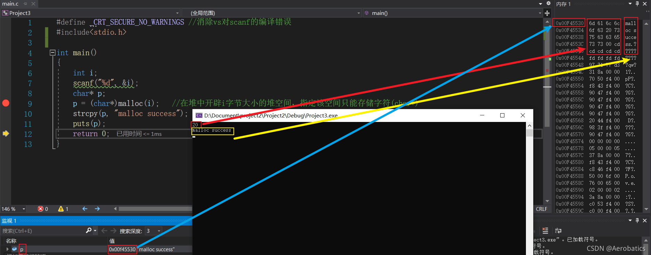The image size is (651, 255).
Task: Expand the p variable watch row
Action: (7, 249)
